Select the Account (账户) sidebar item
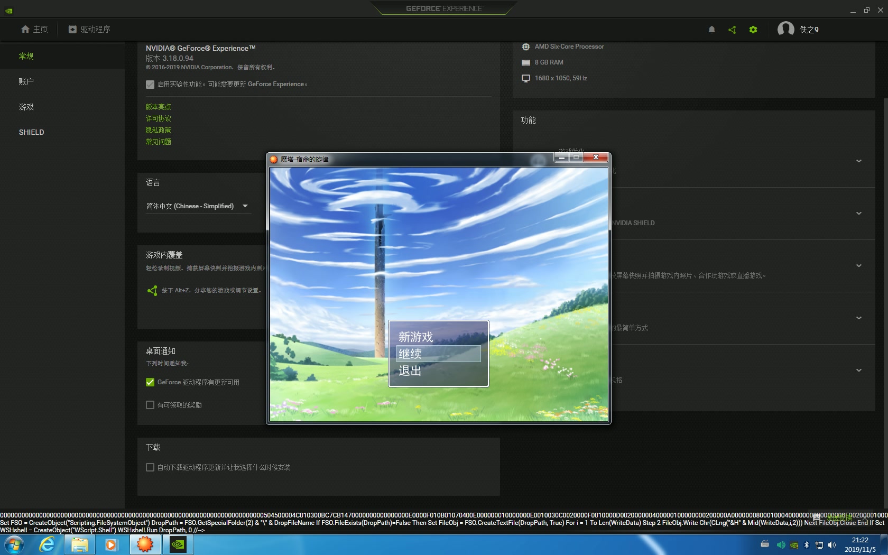This screenshot has width=888, height=555. coord(62,81)
